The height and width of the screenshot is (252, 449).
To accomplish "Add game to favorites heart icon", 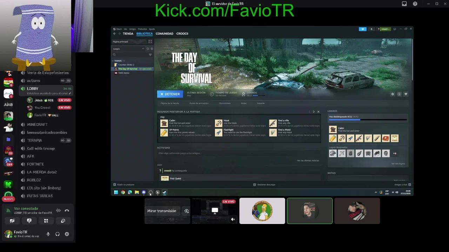I will click(x=406, y=94).
